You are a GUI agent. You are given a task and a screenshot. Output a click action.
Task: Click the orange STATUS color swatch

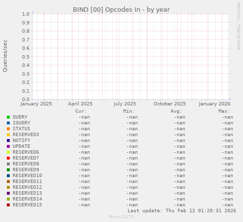pyautogui.click(x=8, y=129)
